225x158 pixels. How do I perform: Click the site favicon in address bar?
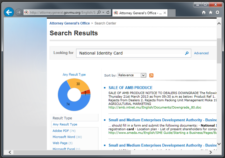(x=26, y=12)
